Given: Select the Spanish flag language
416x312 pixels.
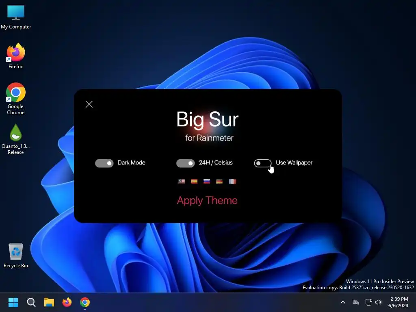Looking at the screenshot, I should pyautogui.click(x=194, y=182).
